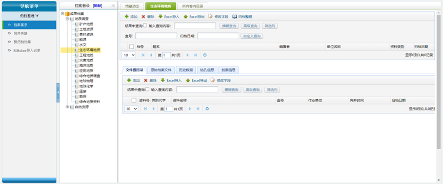Go to first page in the 文件级目录 grid pager
This screenshot has height=184, width=443.
[x=145, y=109]
